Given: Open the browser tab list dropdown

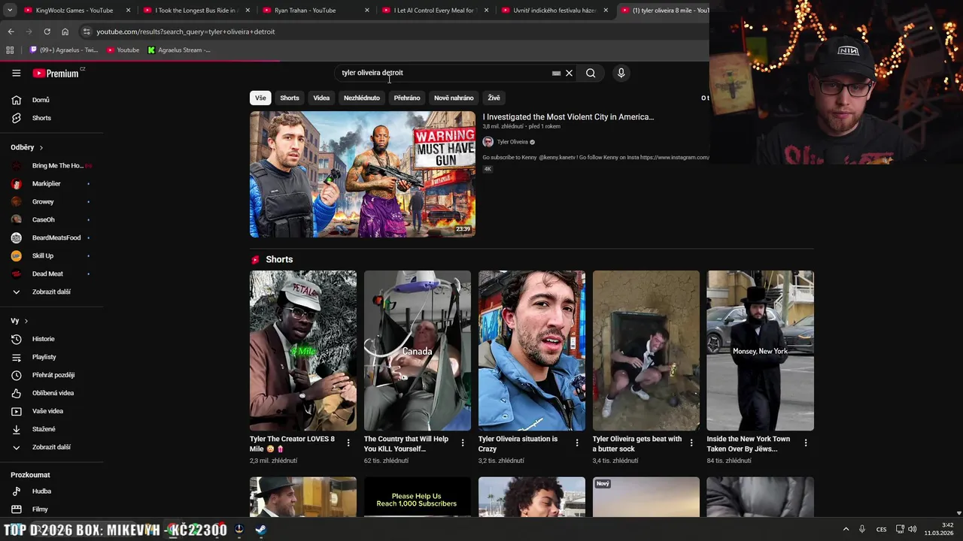Looking at the screenshot, I should point(10,11).
